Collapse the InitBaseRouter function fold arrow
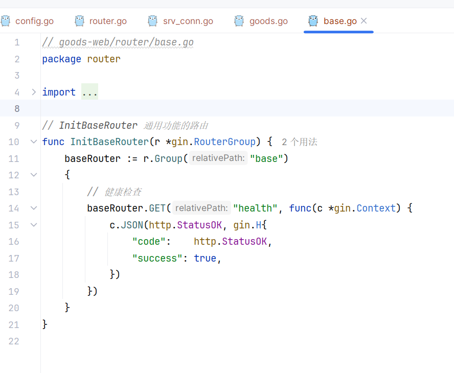The width and height of the screenshot is (454, 373). pyautogui.click(x=34, y=142)
